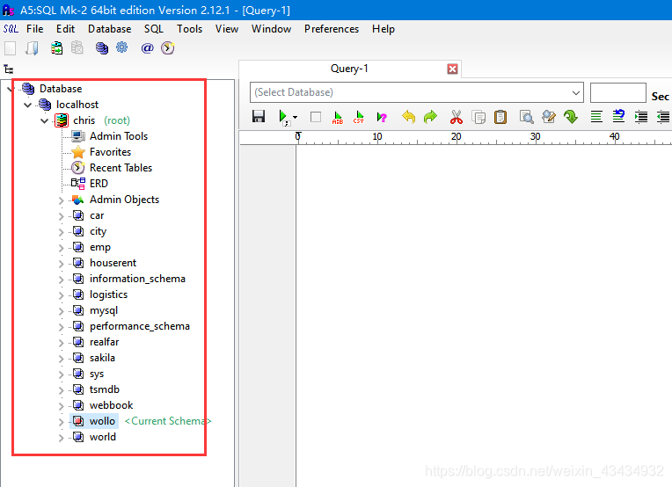Select ERD in the tree
672x487 pixels.
[99, 184]
